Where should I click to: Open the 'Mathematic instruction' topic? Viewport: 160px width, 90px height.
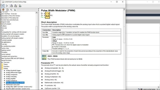tap(13, 85)
